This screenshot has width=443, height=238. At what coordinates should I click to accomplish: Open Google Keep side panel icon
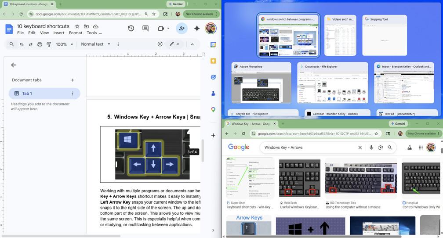213,61
